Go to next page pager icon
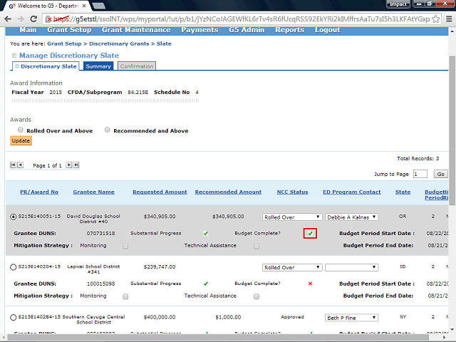 click(68, 165)
